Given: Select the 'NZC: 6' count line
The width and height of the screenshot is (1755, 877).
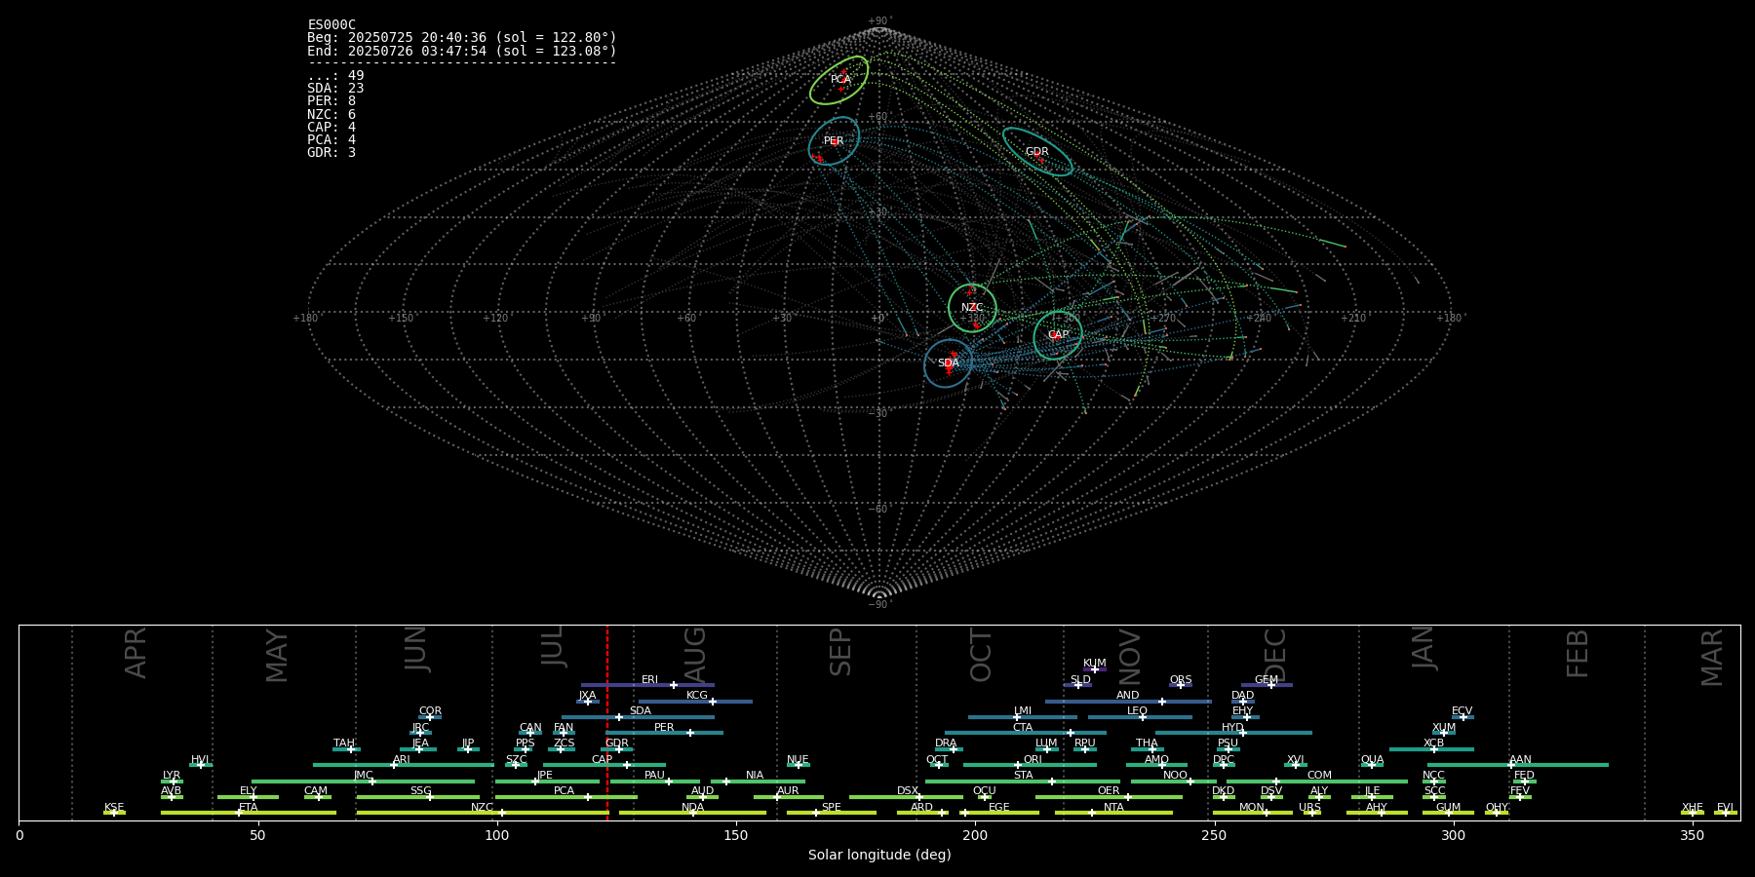Looking at the screenshot, I should [331, 115].
